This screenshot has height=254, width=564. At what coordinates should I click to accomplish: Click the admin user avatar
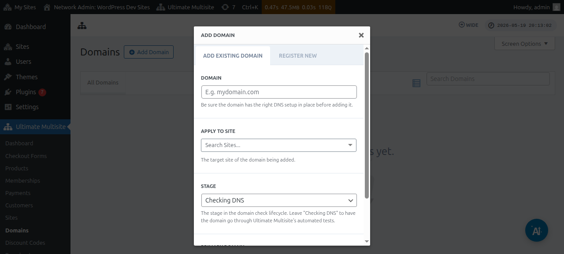(x=556, y=7)
